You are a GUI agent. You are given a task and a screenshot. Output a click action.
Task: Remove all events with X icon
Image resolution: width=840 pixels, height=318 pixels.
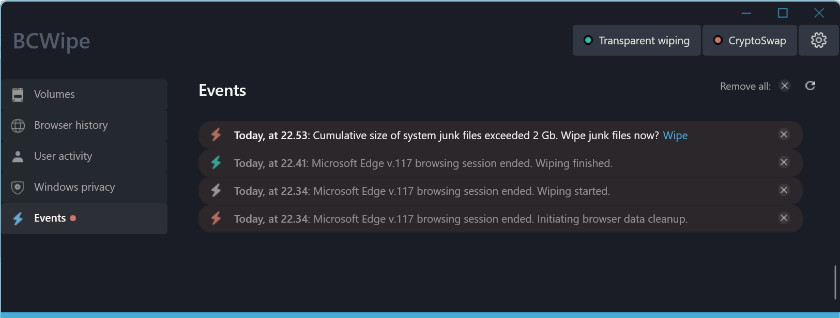click(785, 86)
